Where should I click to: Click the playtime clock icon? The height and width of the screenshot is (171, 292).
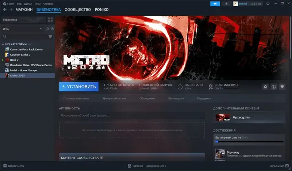(180, 87)
